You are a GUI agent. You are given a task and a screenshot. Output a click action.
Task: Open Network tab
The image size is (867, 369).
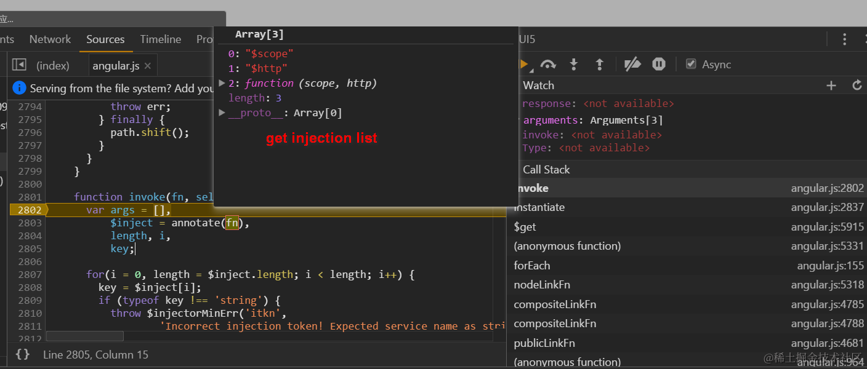[x=50, y=39]
